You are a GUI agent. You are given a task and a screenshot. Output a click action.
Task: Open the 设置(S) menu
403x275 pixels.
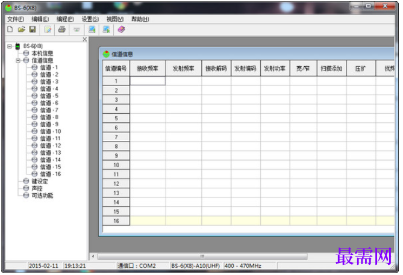(x=90, y=19)
